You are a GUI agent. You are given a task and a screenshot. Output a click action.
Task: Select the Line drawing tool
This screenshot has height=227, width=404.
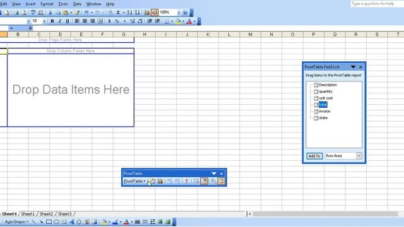coord(33,221)
